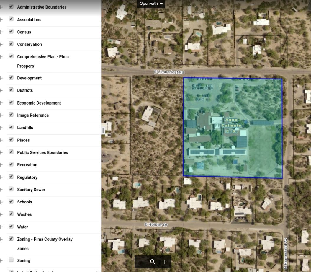
Task: Click the E Holster Dr street label
Action: [x=156, y=225]
